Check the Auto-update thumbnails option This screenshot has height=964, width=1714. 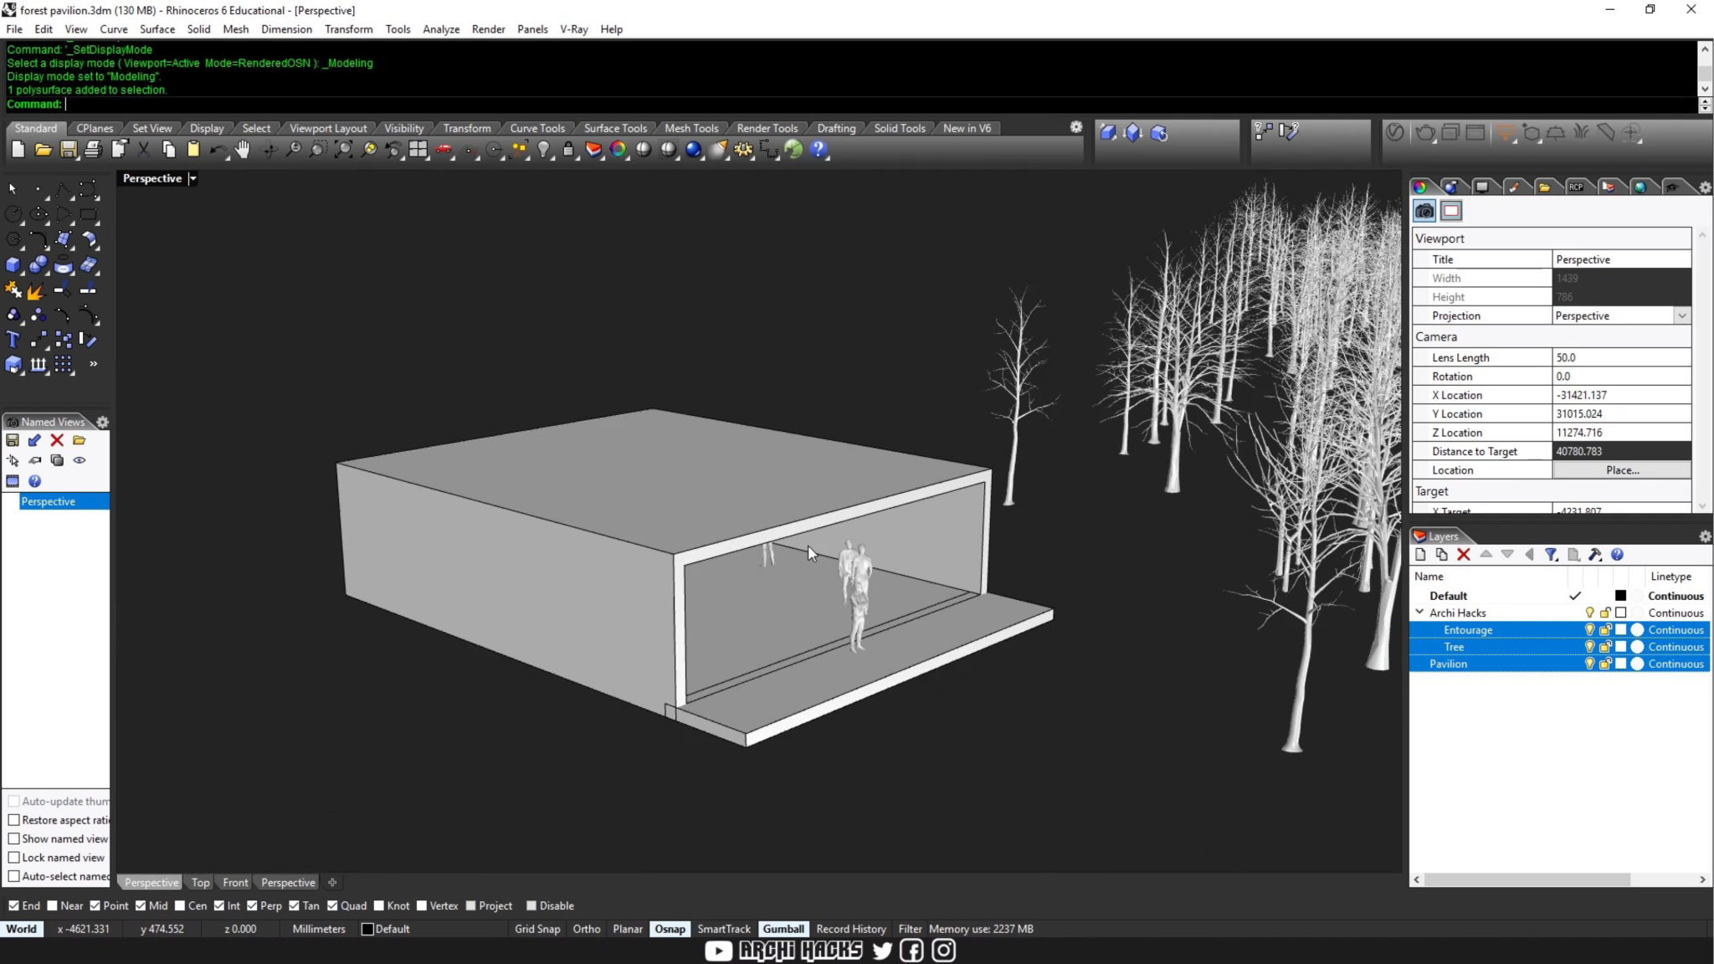pyautogui.click(x=13, y=801)
